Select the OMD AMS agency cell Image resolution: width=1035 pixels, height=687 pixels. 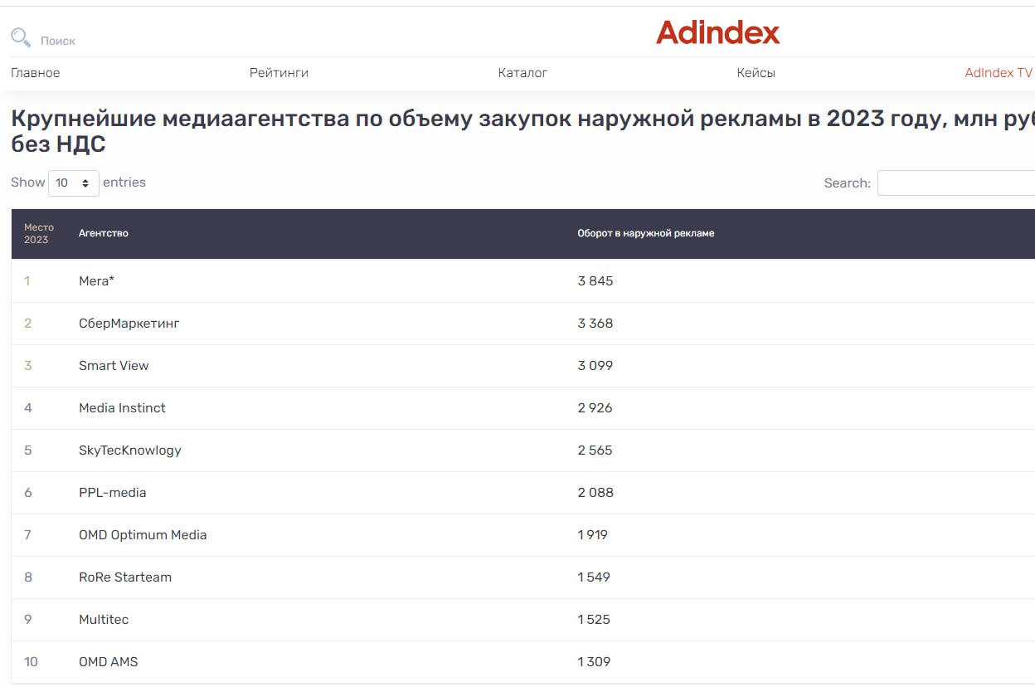(108, 662)
